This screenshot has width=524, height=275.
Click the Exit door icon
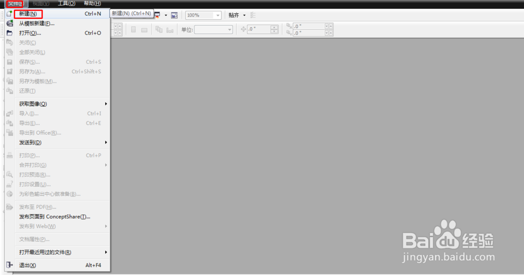click(x=9, y=265)
